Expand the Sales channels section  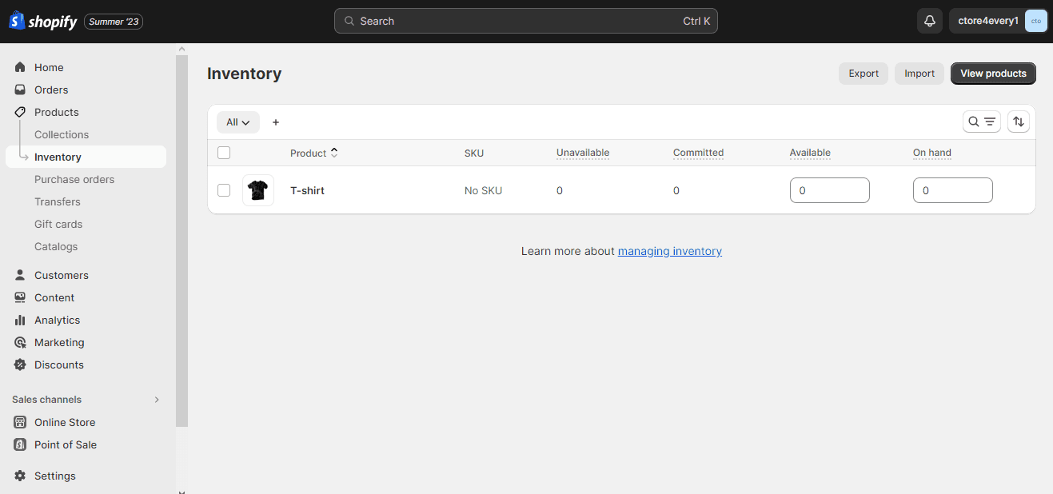point(157,400)
